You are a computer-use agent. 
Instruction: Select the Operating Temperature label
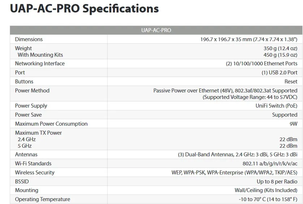tap(42, 199)
